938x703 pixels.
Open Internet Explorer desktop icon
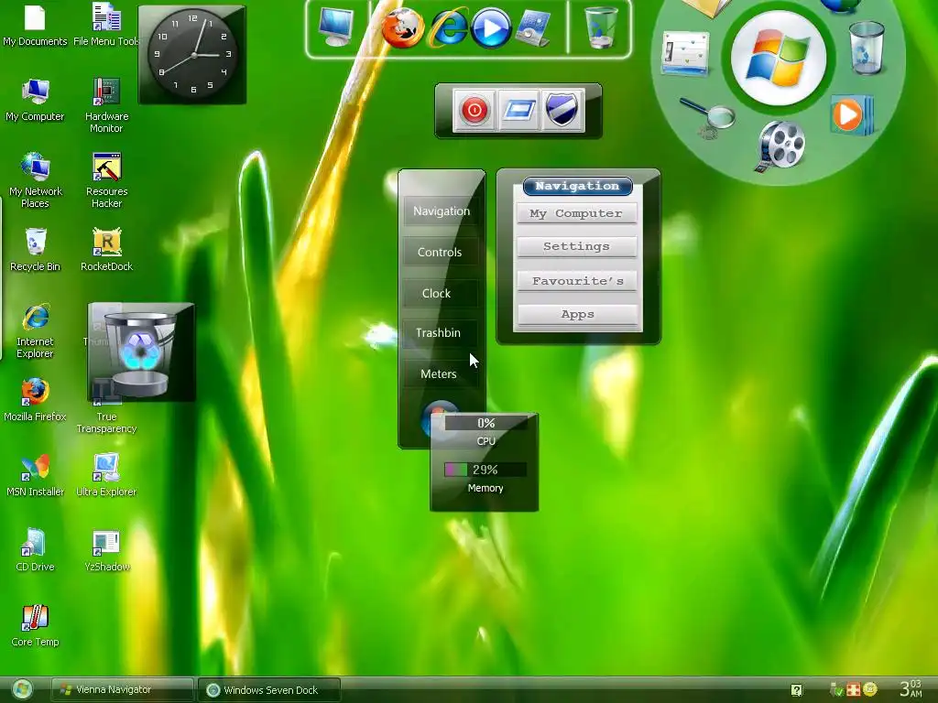pyautogui.click(x=35, y=331)
